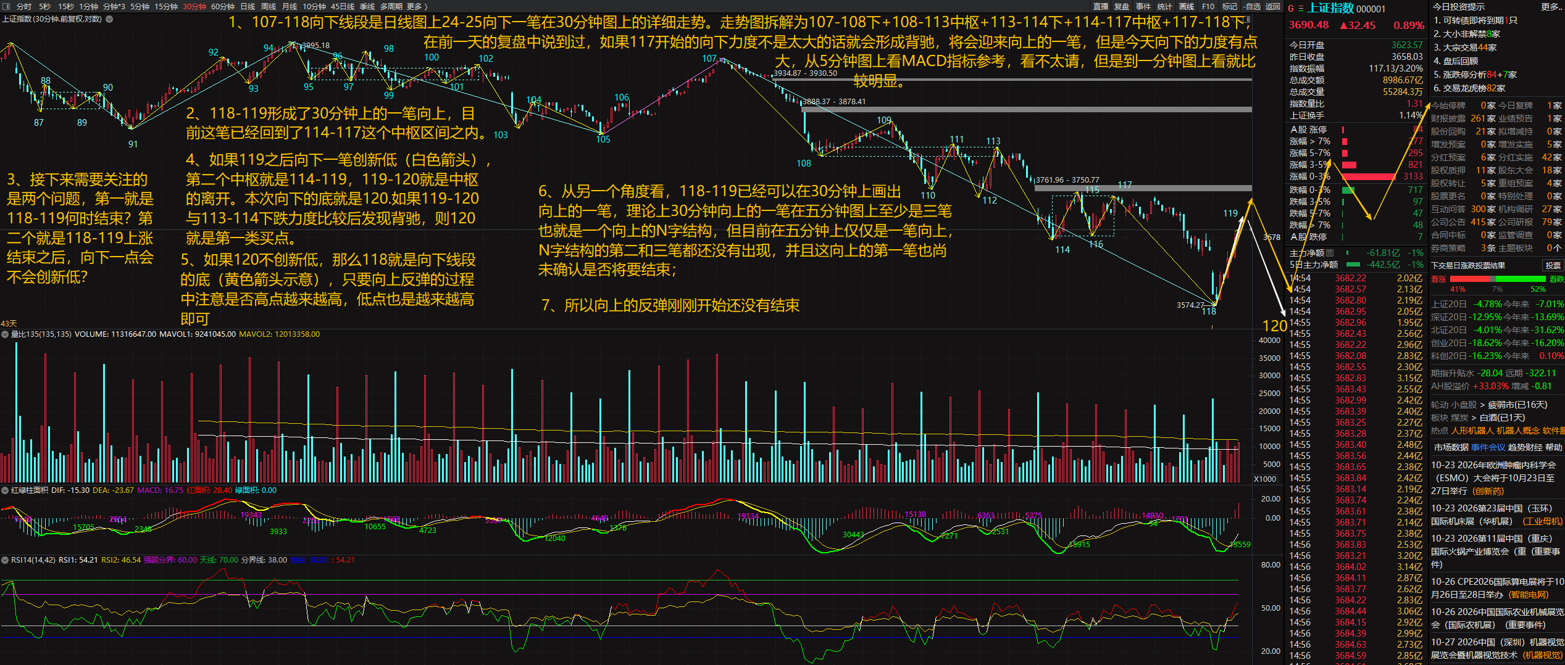Open the 事件 toolbar item
This screenshot has height=665, width=1565.
1143,6
